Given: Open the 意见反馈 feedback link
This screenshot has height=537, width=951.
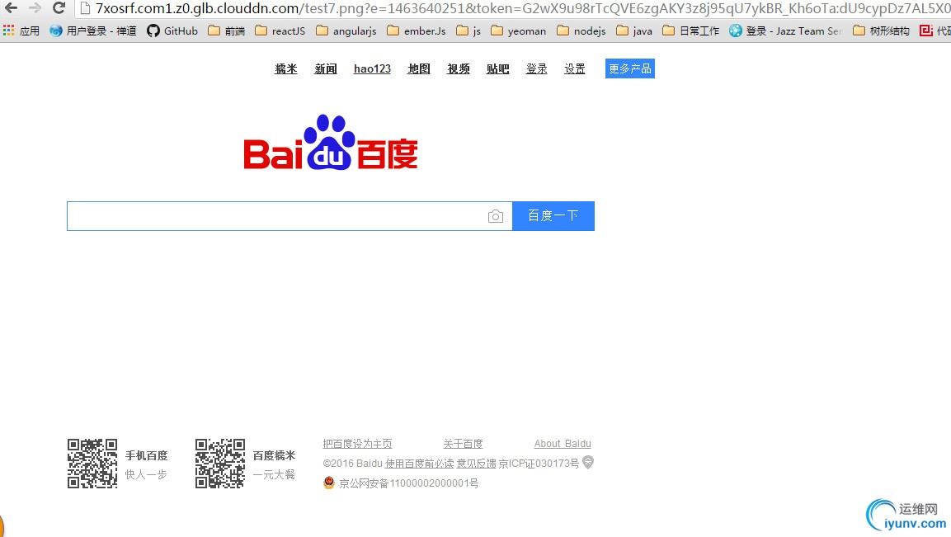Looking at the screenshot, I should click(476, 464).
